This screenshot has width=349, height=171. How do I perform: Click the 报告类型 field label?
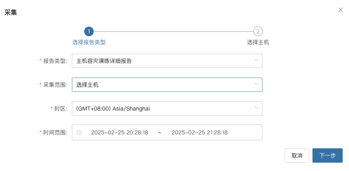(55, 61)
